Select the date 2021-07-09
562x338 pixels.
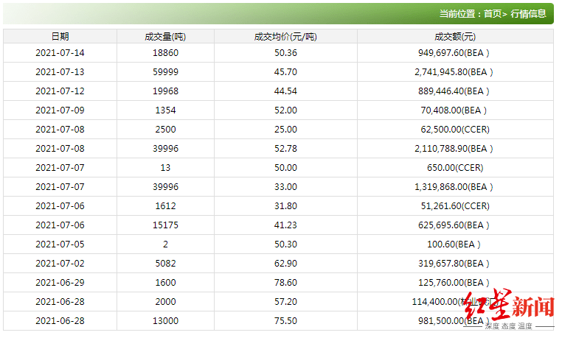60,110
